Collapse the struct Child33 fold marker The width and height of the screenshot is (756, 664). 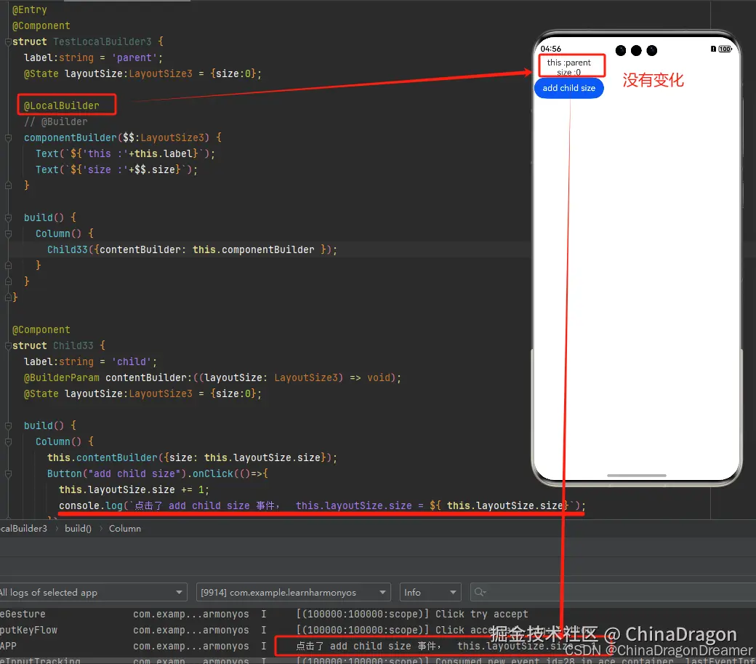(8, 345)
